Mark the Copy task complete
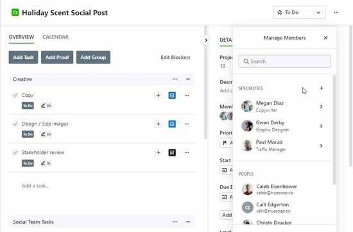Viewport: 353px width, 232px height. (15, 95)
